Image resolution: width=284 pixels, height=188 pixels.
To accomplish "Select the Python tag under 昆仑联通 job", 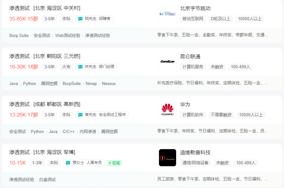I will tap(30, 83).
